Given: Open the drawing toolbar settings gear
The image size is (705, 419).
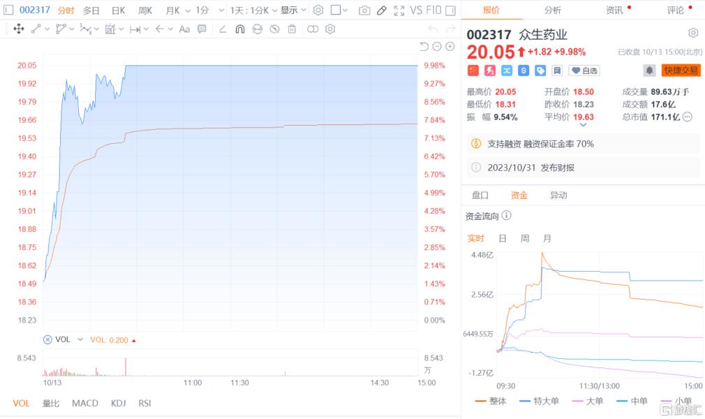Looking at the screenshot, I should click(x=330, y=29).
